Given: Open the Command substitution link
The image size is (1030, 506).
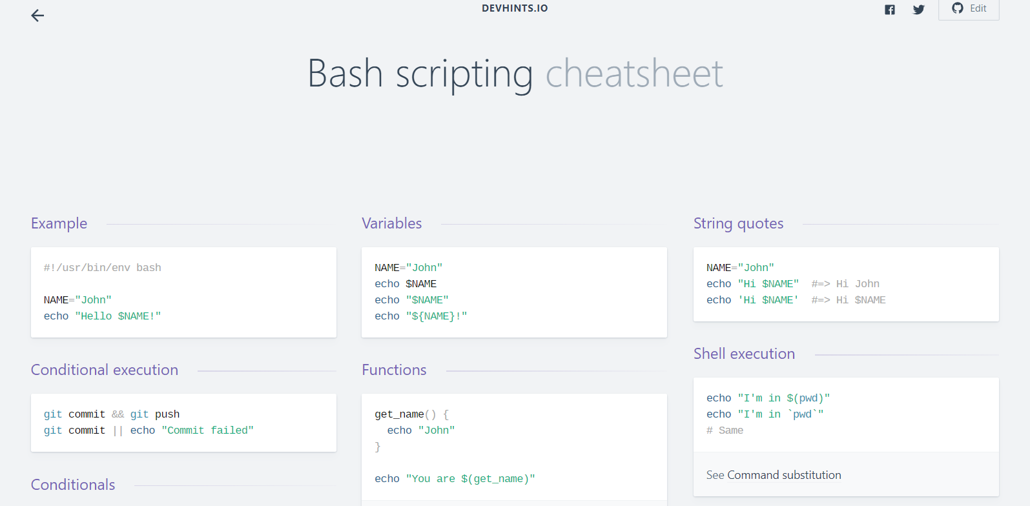Looking at the screenshot, I should pyautogui.click(x=784, y=475).
